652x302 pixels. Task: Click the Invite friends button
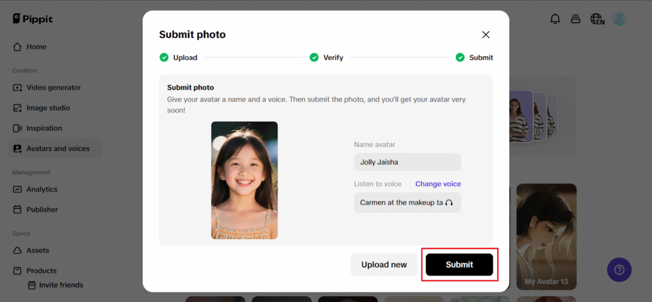tap(55, 285)
